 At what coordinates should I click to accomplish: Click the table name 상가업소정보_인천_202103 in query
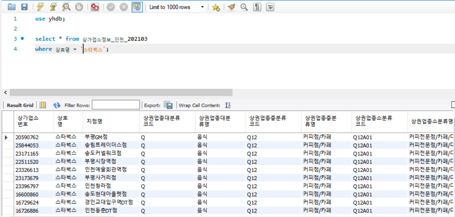pos(115,38)
